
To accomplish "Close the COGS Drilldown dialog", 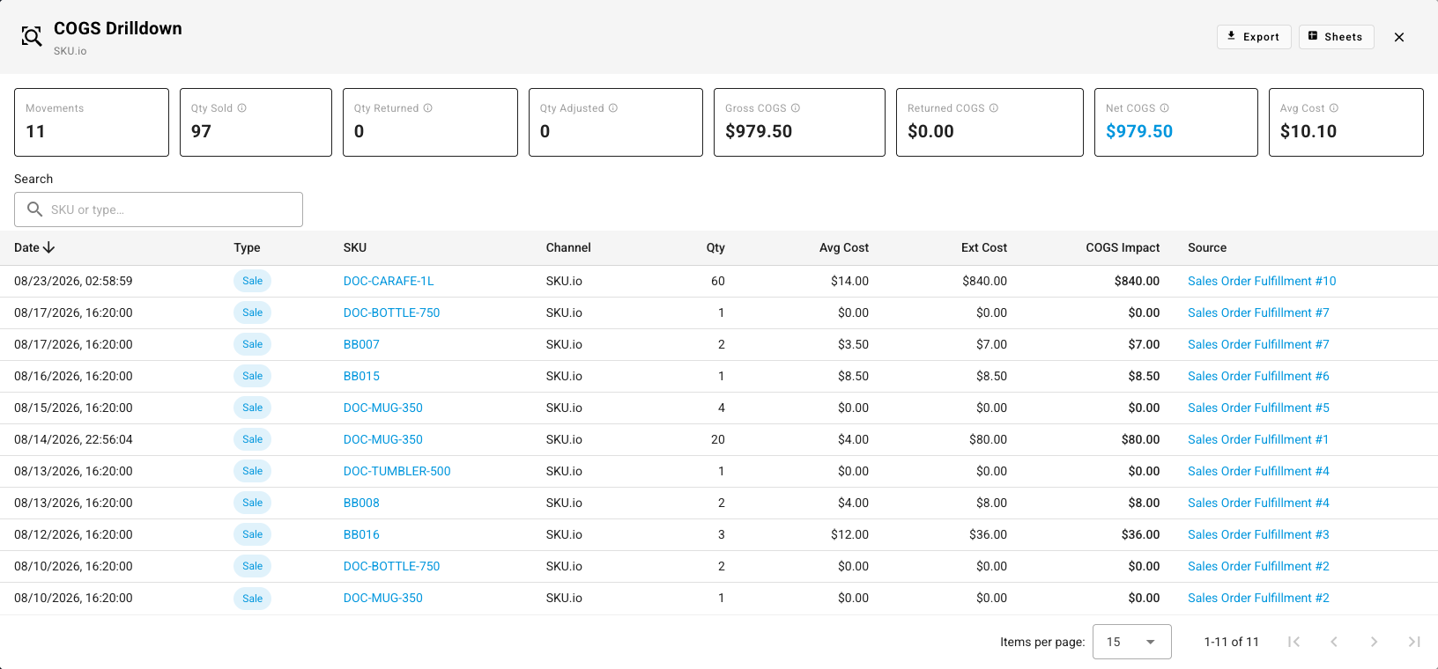I will click(1399, 37).
